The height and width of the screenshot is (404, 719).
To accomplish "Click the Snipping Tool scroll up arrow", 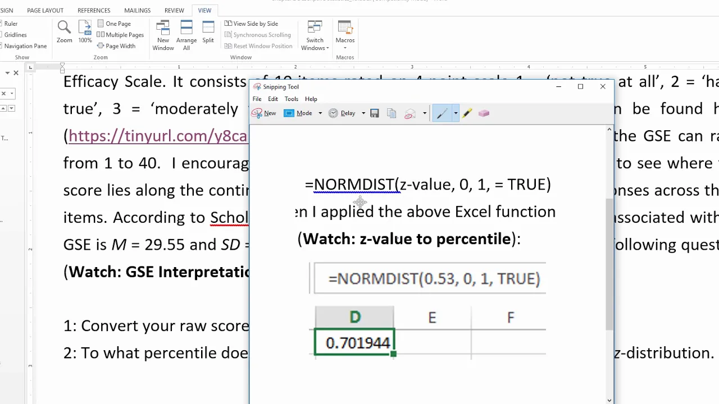I will (x=609, y=130).
